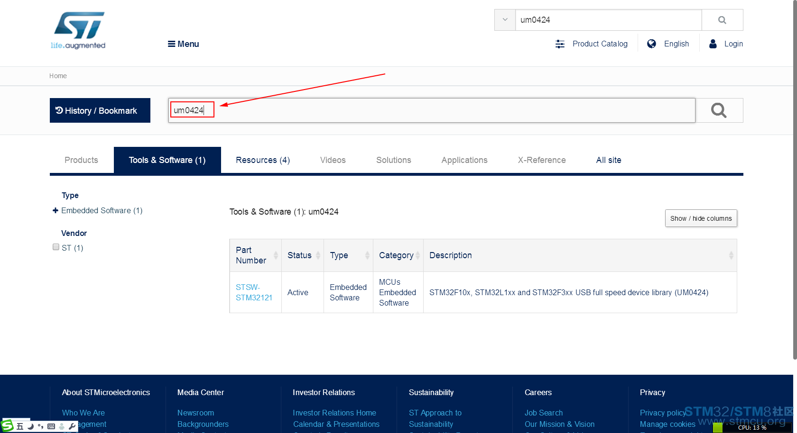Open the ST Approach to Sustainability link

pyautogui.click(x=435, y=418)
